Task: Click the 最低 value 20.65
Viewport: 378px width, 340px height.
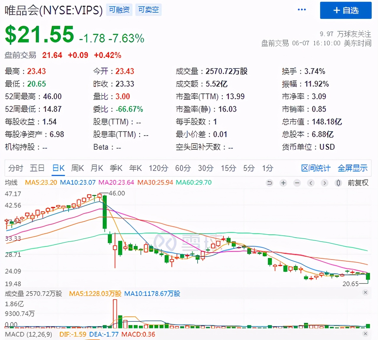Action: click(x=37, y=84)
